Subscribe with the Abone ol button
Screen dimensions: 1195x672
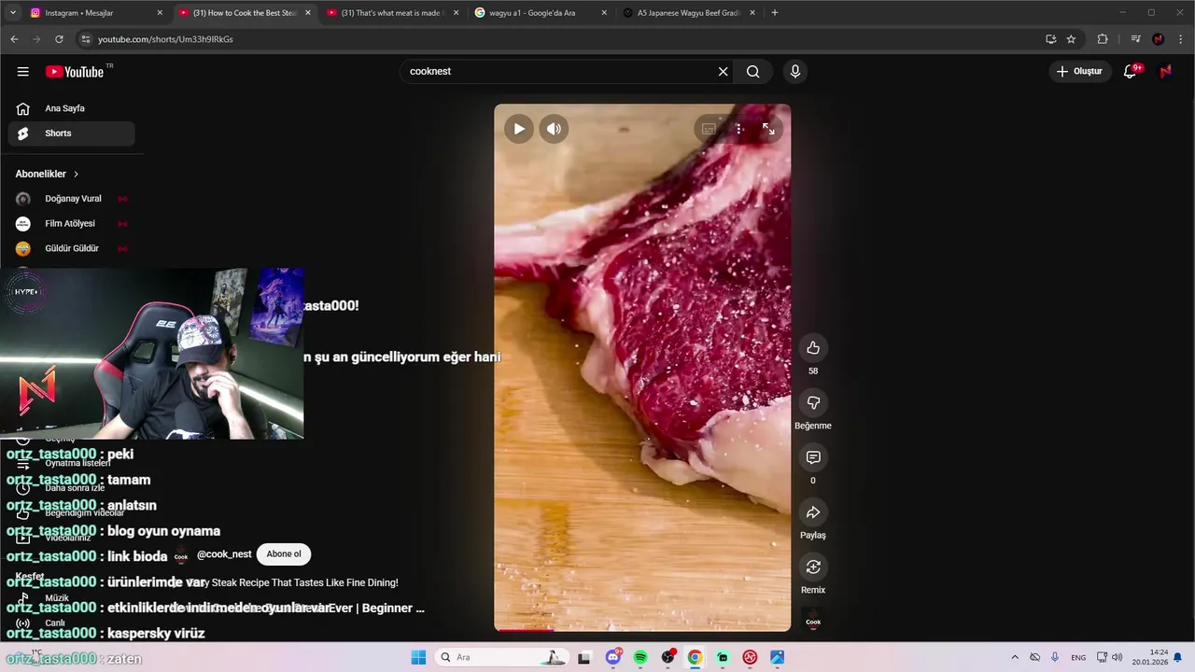pos(284,554)
